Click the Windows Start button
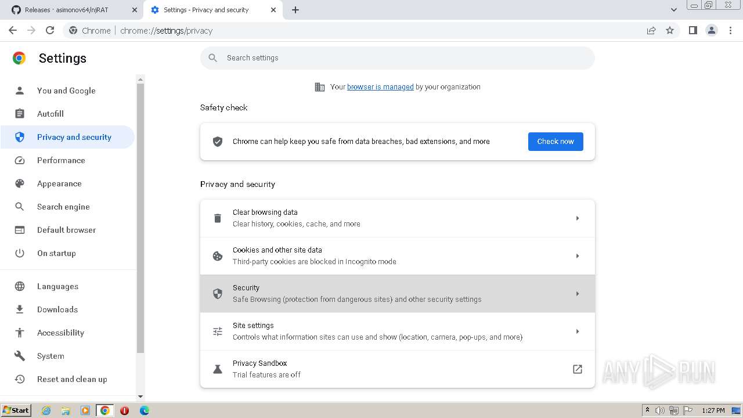This screenshot has width=743, height=418. (x=16, y=410)
